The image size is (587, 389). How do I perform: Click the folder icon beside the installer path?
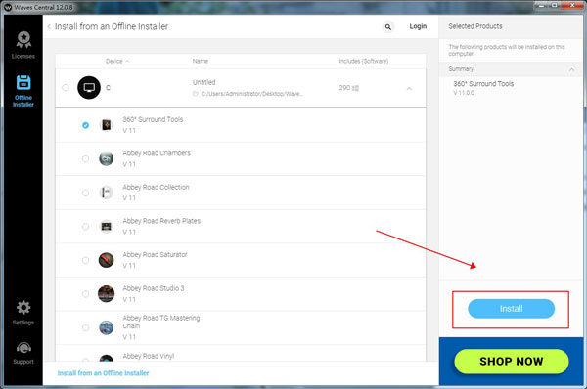click(x=196, y=94)
